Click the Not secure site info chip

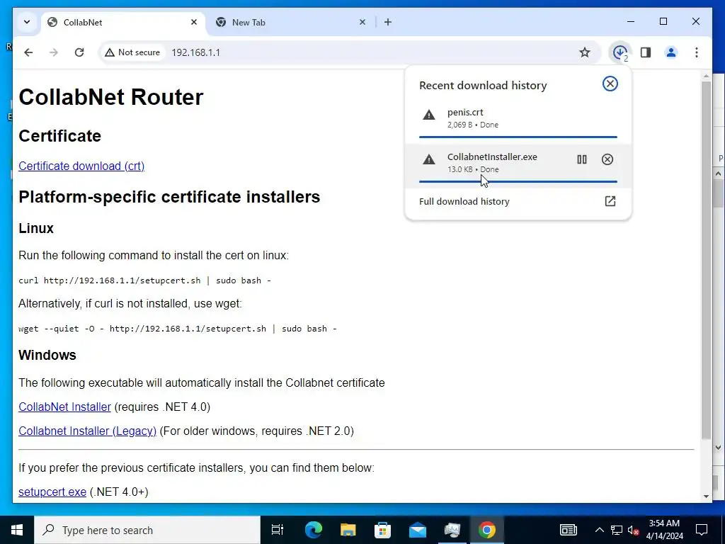click(x=132, y=52)
